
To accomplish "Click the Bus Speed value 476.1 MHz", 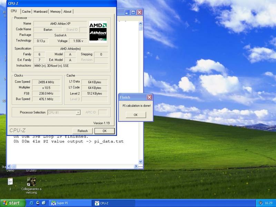I will click(x=46, y=99).
